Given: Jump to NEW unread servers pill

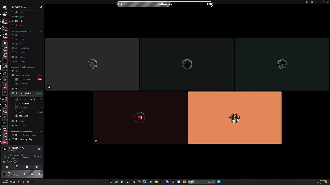Looking at the screenshot, I should point(5,143).
